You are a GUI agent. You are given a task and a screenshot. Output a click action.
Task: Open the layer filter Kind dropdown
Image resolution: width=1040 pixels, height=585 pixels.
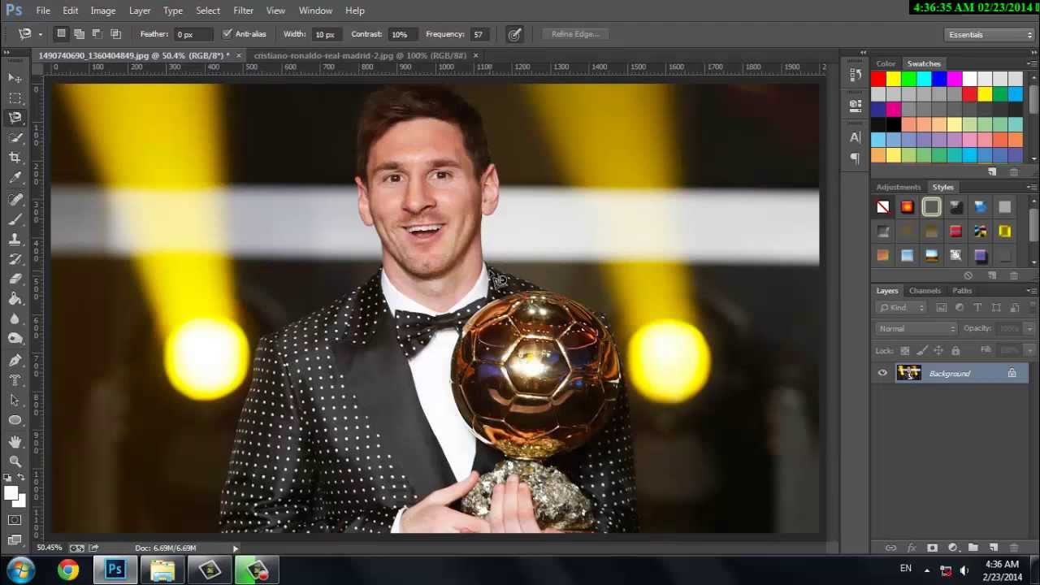pos(901,307)
